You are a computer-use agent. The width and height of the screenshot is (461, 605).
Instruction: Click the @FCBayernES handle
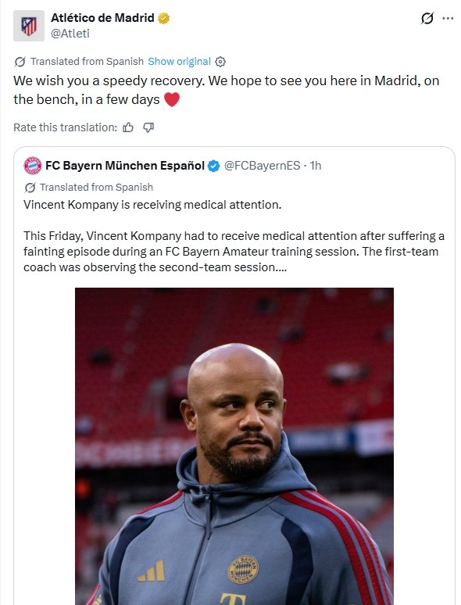262,166
